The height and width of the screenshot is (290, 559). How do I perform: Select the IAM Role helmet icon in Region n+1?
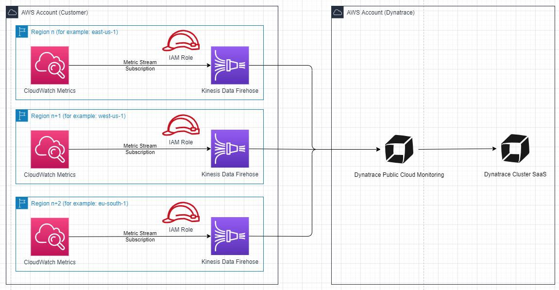coord(181,125)
